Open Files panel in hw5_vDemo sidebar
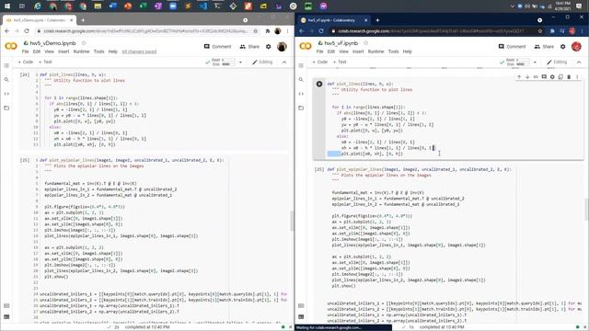 (x=6, y=108)
